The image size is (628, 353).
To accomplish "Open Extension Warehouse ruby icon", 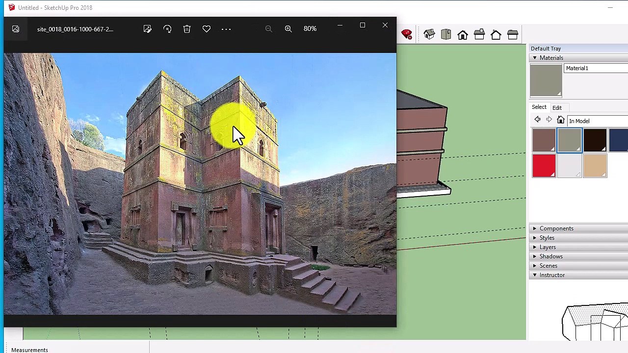I will point(406,34).
